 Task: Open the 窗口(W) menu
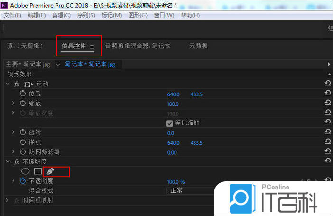(164, 15)
